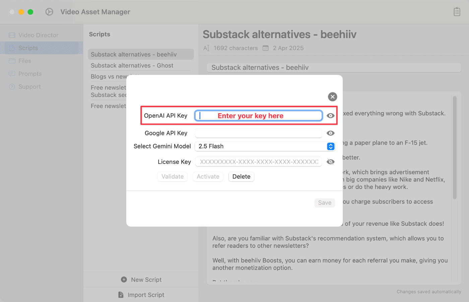Click the settings gear icon in title bar

point(49,12)
